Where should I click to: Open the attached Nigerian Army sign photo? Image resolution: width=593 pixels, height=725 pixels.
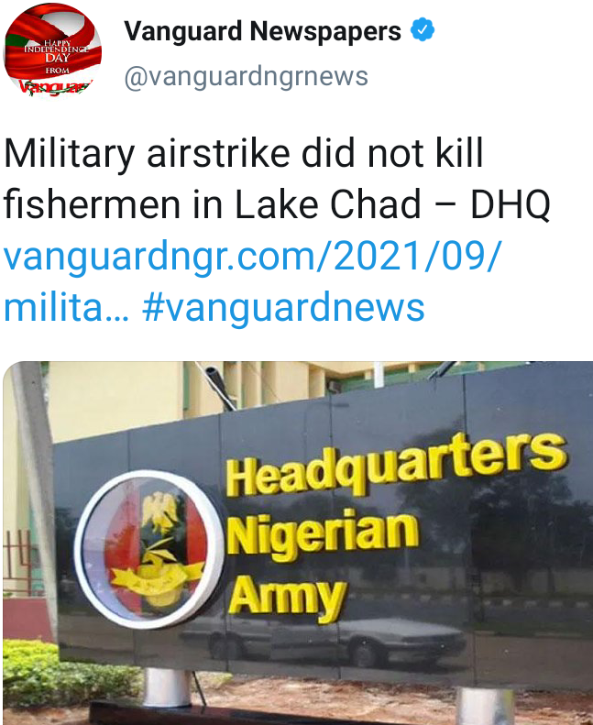pyautogui.click(x=298, y=543)
